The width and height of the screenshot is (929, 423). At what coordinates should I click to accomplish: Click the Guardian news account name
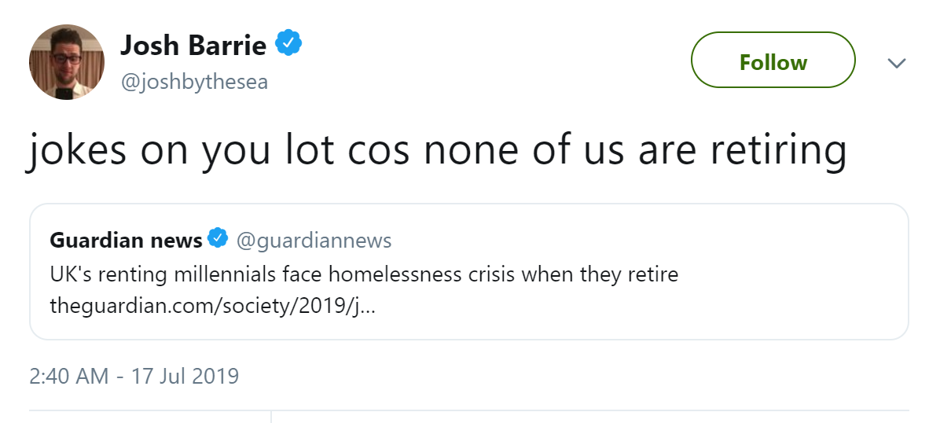pyautogui.click(x=126, y=240)
